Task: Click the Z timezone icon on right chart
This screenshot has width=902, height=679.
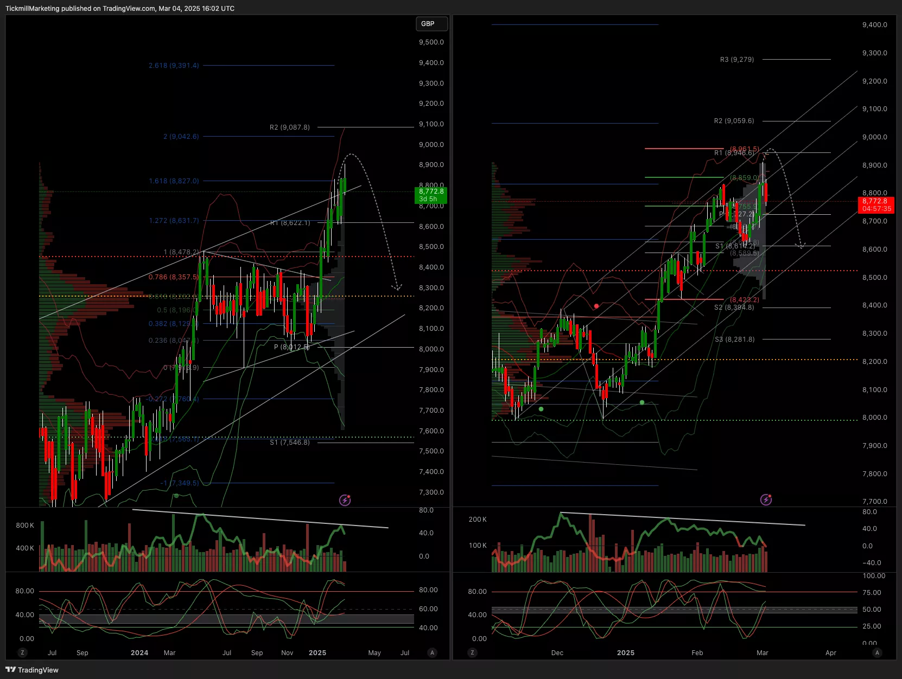Action: pyautogui.click(x=472, y=652)
